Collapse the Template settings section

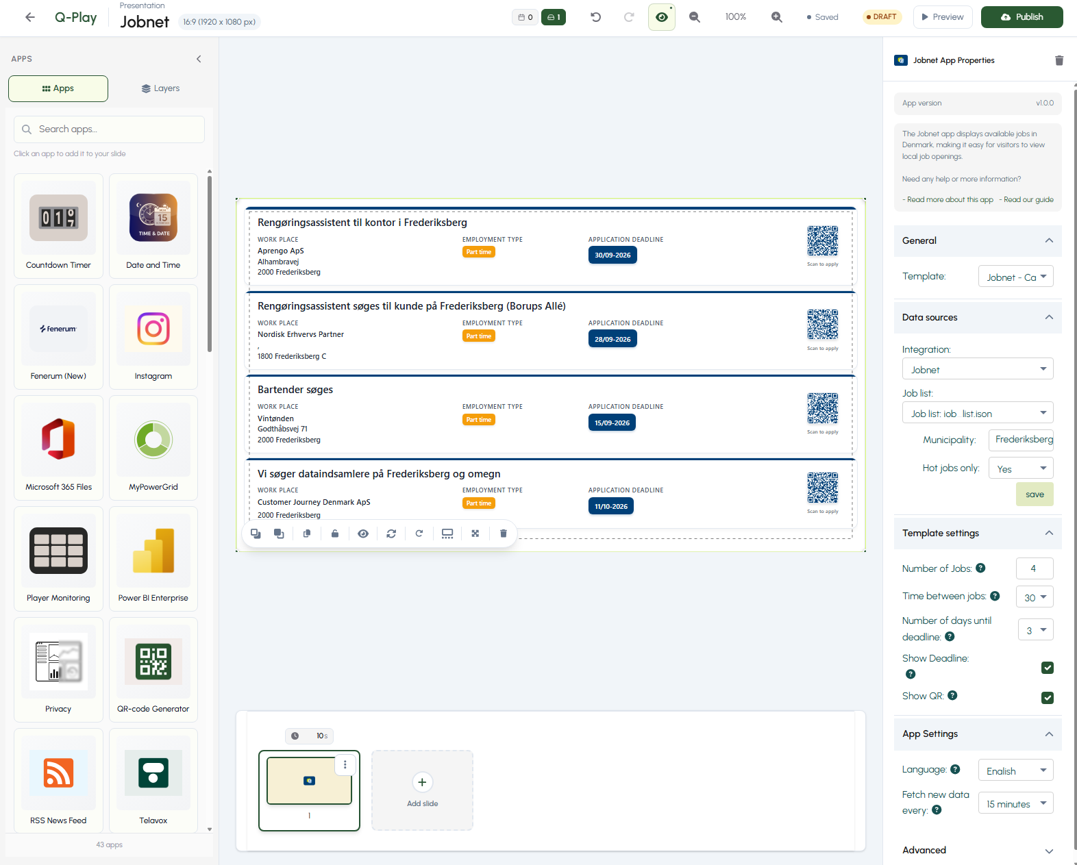point(978,533)
